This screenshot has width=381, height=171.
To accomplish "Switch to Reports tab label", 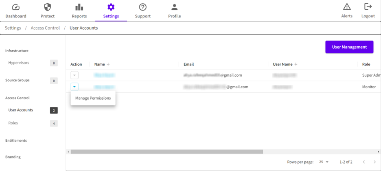I will [x=79, y=16].
